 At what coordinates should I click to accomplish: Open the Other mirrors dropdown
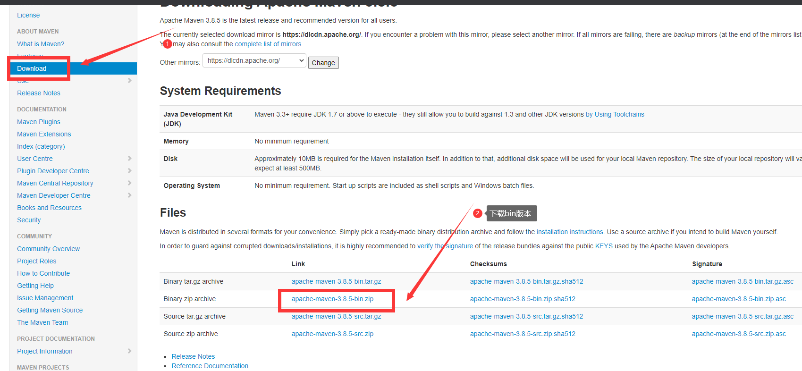254,60
